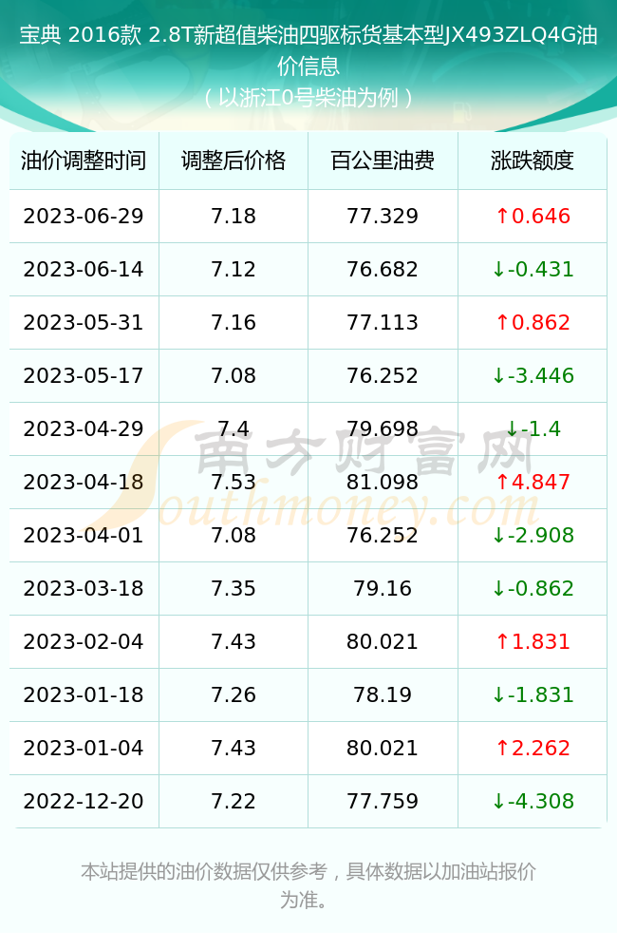Image resolution: width=617 pixels, height=950 pixels.
Task: Select the 81.098 fuel cost cell
Action: point(383,483)
